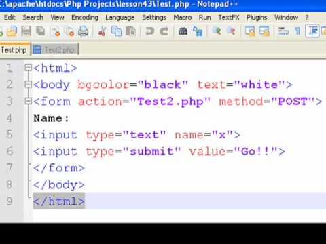Click the "submit" type value on line 6

[151, 151]
